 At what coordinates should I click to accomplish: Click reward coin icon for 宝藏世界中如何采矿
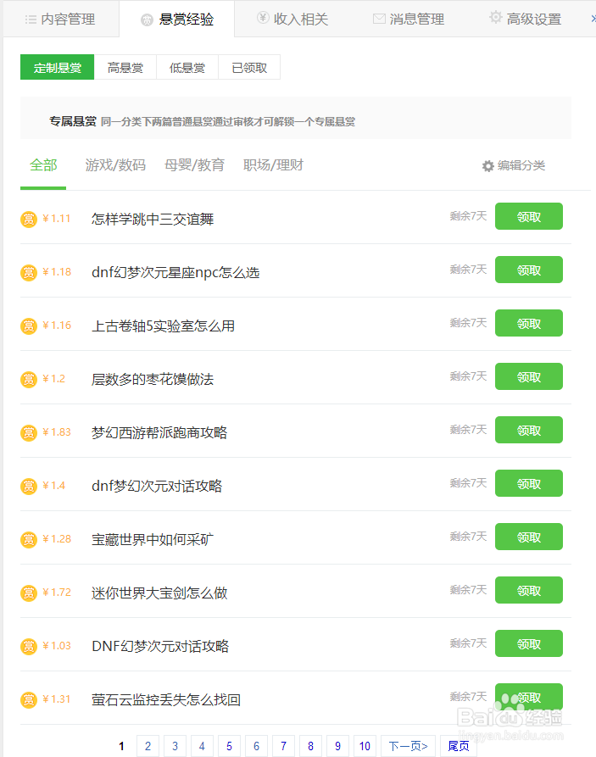[x=29, y=540]
